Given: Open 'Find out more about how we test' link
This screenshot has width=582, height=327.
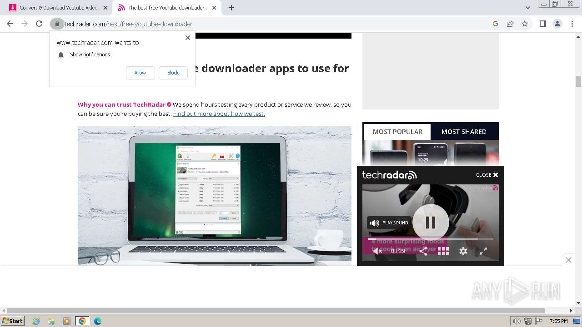Looking at the screenshot, I should point(219,114).
